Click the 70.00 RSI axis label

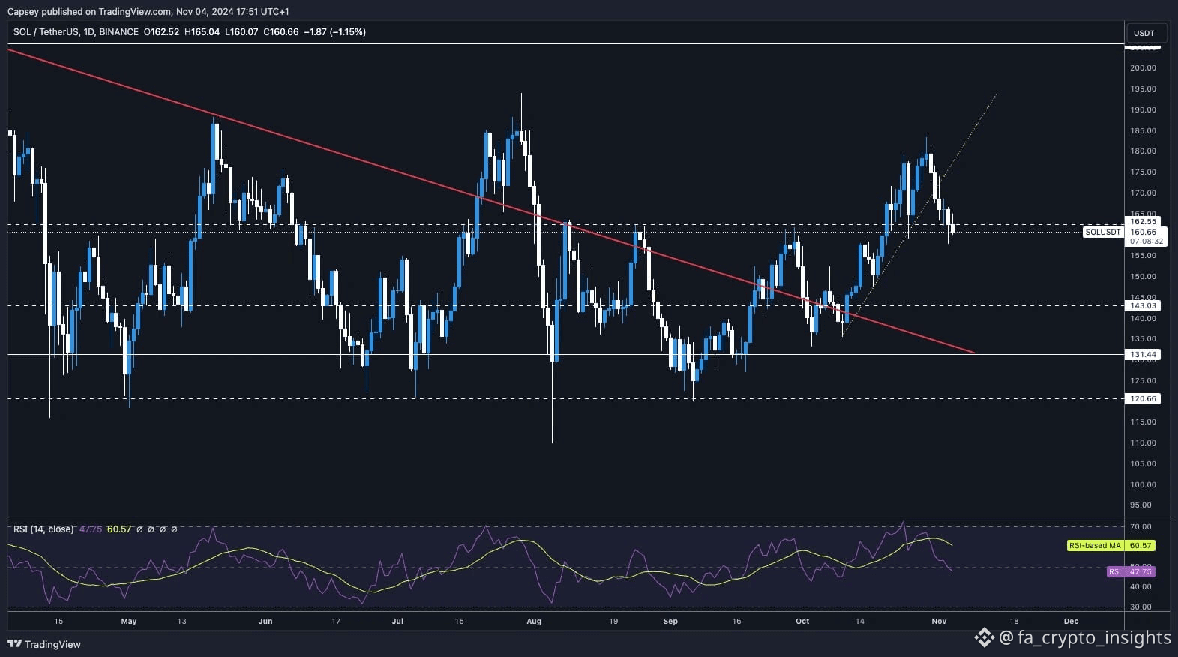[1141, 527]
